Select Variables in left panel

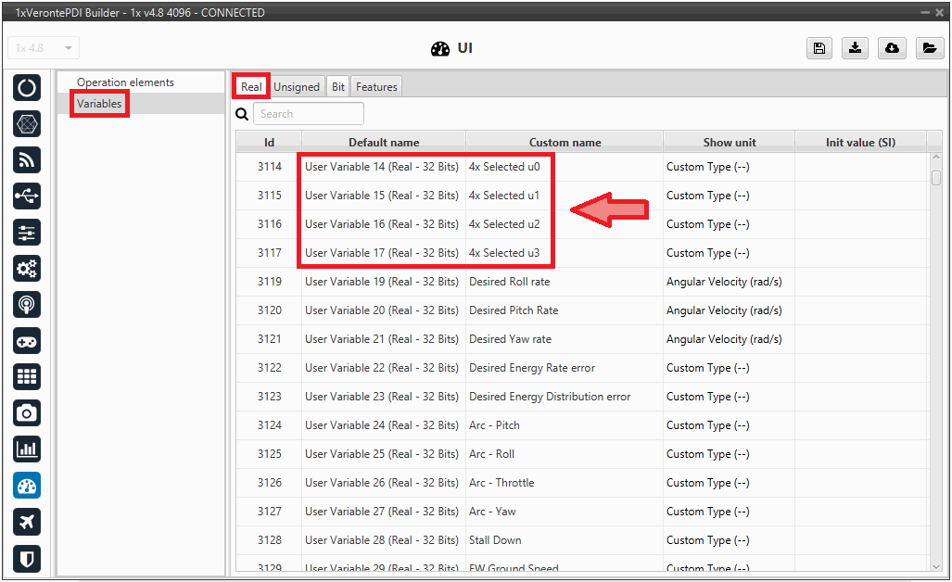point(99,104)
